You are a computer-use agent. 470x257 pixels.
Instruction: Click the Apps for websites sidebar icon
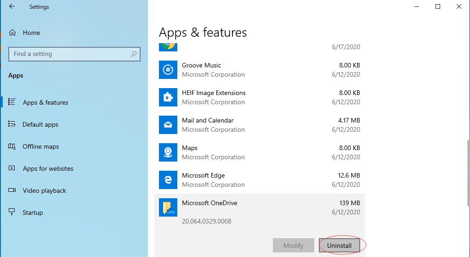tap(11, 168)
